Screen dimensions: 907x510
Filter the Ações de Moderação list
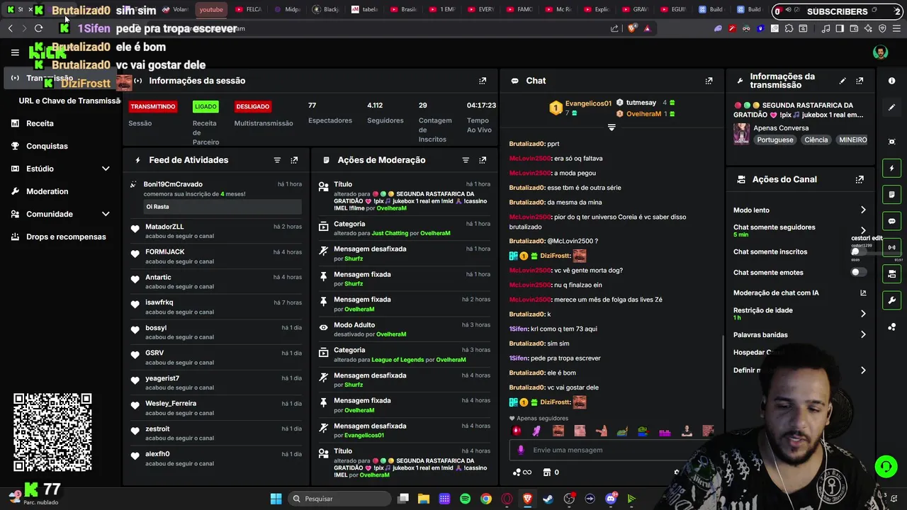pyautogui.click(x=466, y=160)
